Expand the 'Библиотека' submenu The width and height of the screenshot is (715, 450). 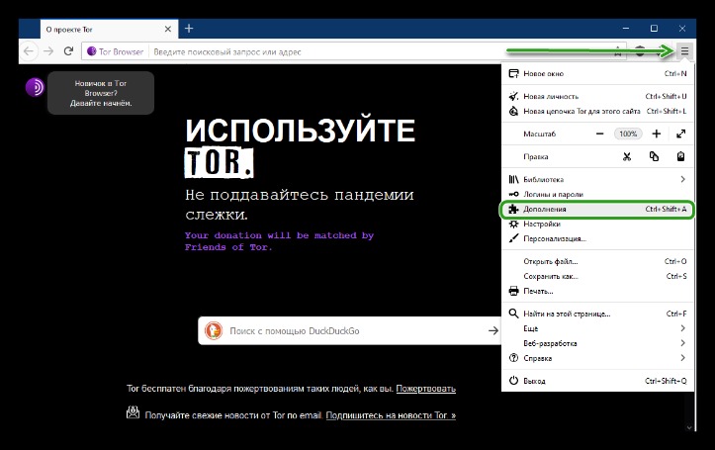597,179
